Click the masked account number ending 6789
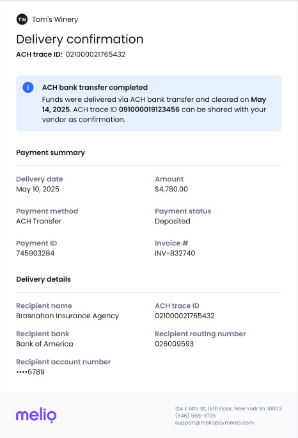Viewport: 298px width, 438px height. tap(31, 372)
